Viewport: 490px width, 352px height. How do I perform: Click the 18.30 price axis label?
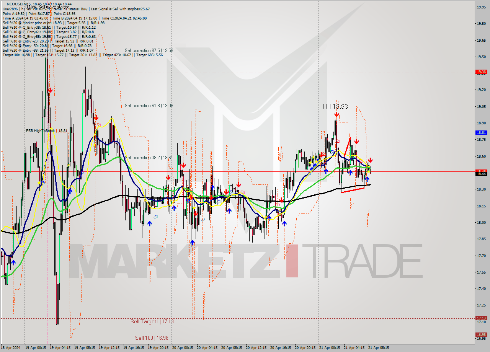coord(481,189)
